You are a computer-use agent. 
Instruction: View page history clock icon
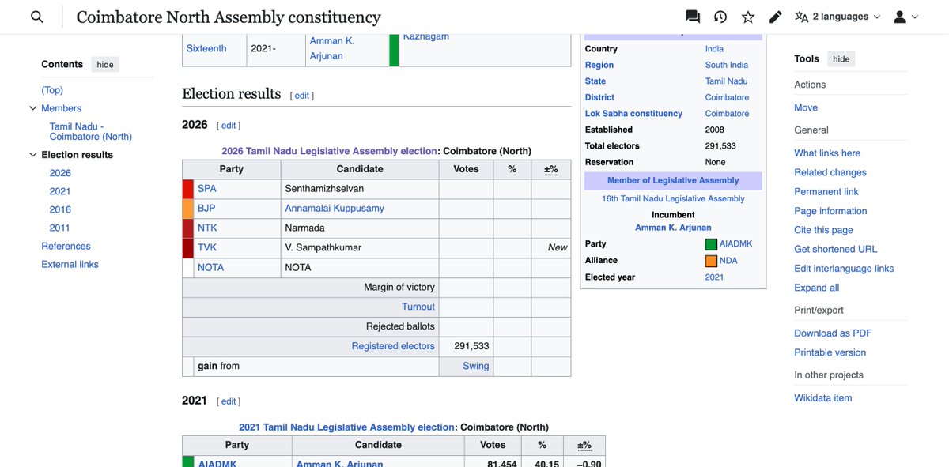point(720,17)
